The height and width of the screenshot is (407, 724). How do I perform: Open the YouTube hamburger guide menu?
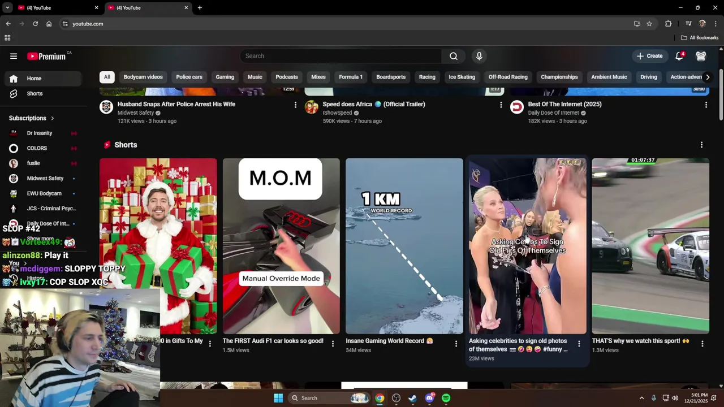tap(14, 56)
